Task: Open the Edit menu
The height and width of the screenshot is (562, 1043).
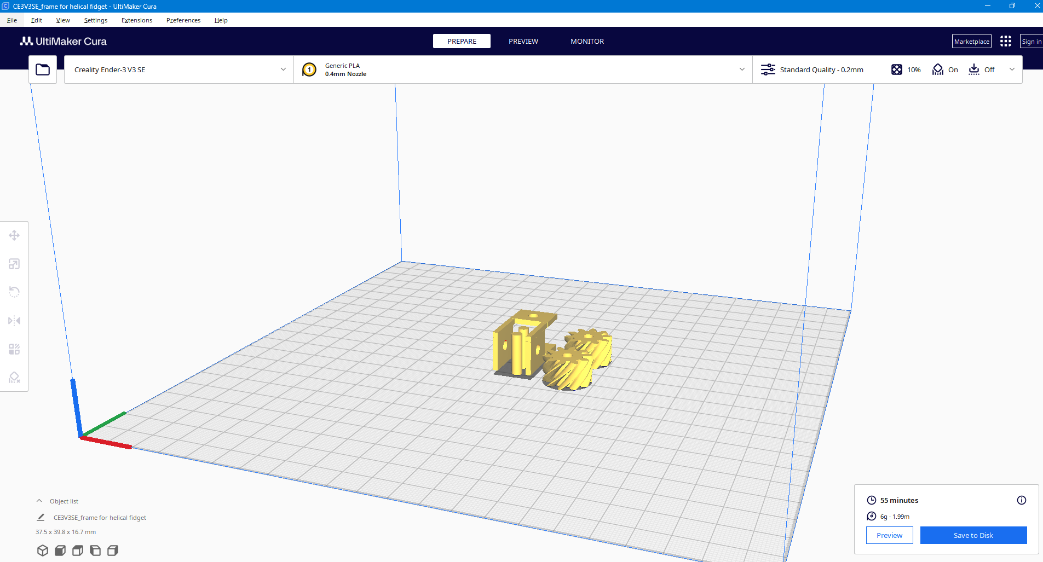Action: pos(37,20)
